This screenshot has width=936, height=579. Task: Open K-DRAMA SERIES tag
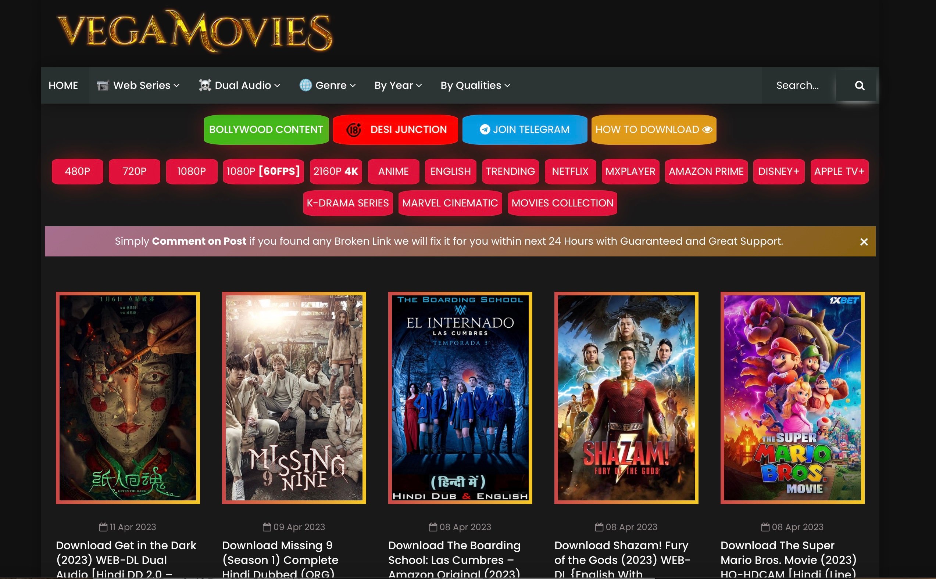pyautogui.click(x=348, y=203)
